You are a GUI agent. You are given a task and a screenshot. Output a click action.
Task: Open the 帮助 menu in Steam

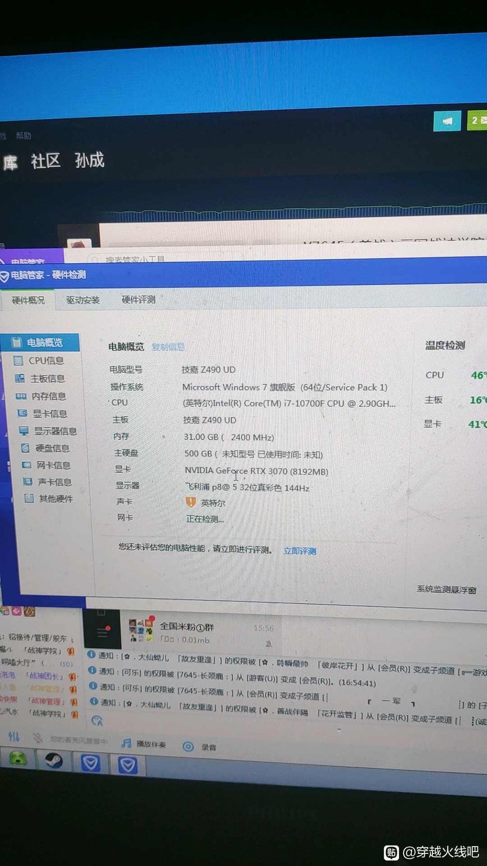coord(23,135)
